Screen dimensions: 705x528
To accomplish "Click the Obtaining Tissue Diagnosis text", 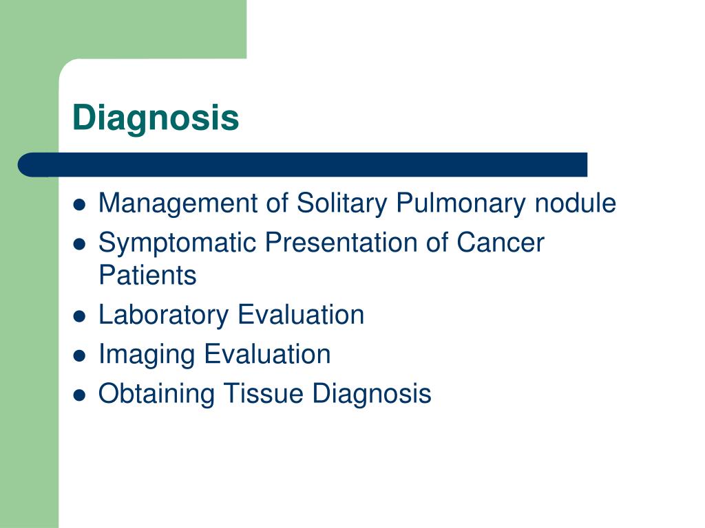I will (x=265, y=394).
